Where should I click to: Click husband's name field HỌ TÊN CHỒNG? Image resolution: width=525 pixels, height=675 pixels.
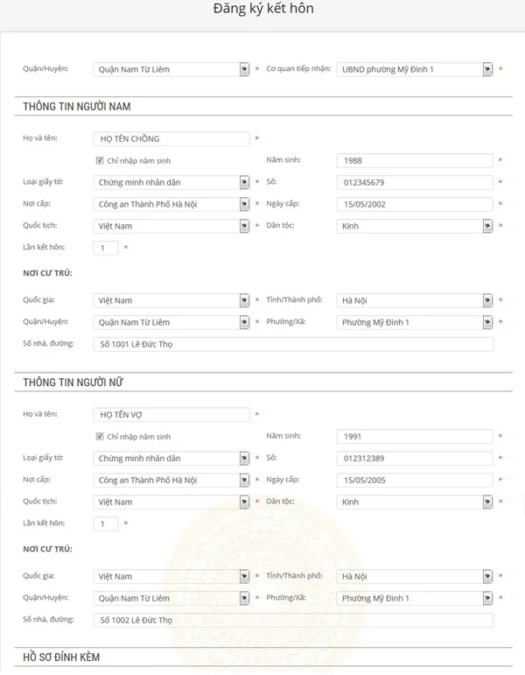(171, 138)
